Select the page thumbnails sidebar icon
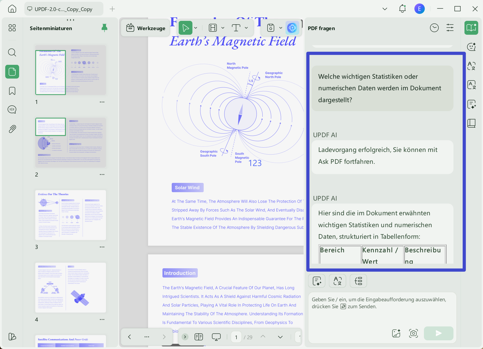This screenshot has height=349, width=483. click(x=12, y=71)
